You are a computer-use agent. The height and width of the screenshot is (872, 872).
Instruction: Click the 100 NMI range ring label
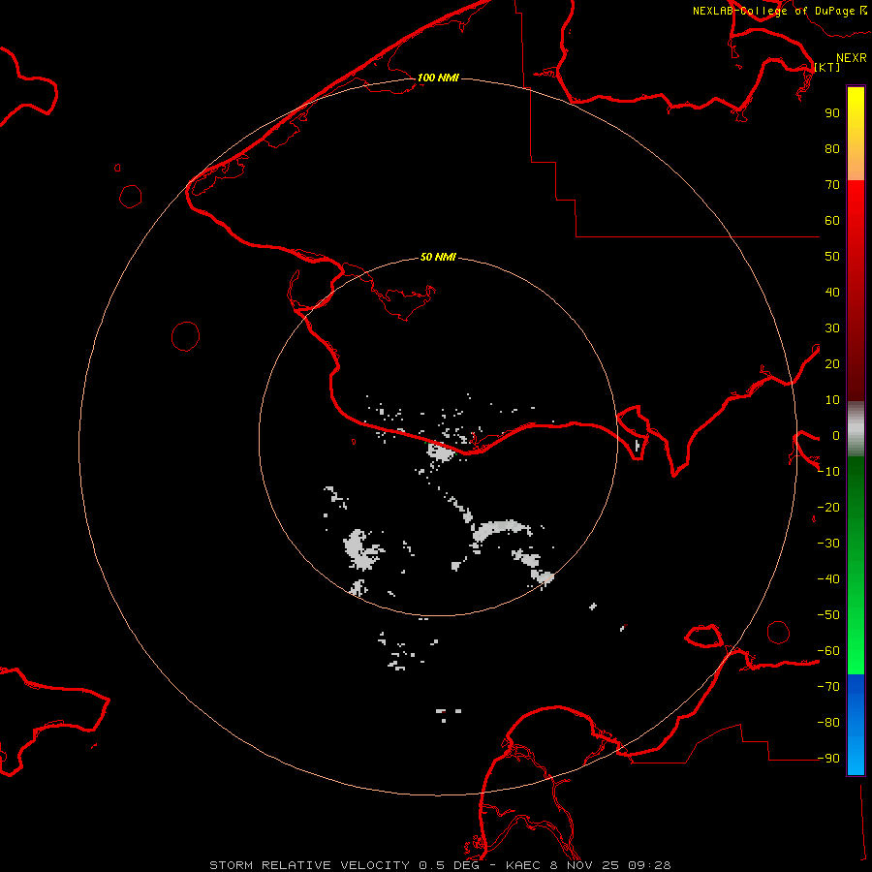(438, 78)
